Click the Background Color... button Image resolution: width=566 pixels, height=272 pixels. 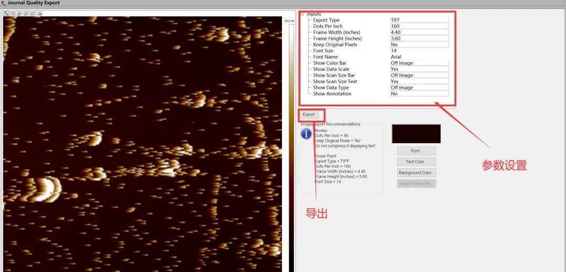click(x=417, y=173)
